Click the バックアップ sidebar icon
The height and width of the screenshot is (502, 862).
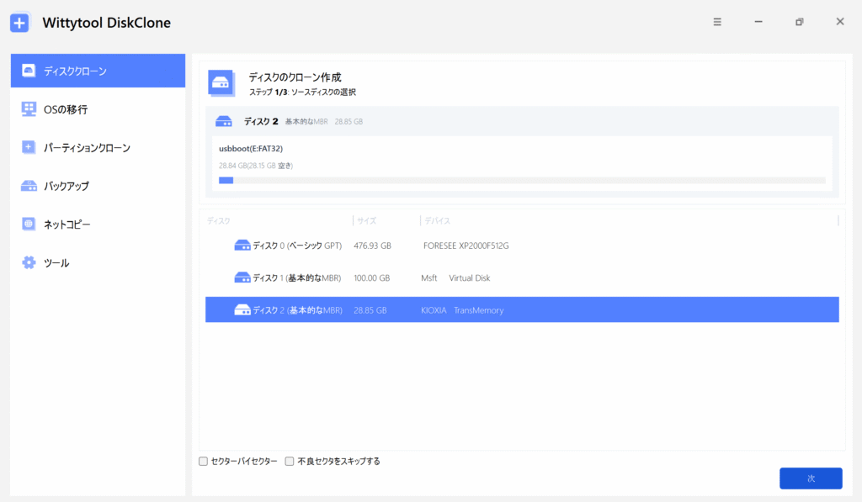tap(29, 186)
